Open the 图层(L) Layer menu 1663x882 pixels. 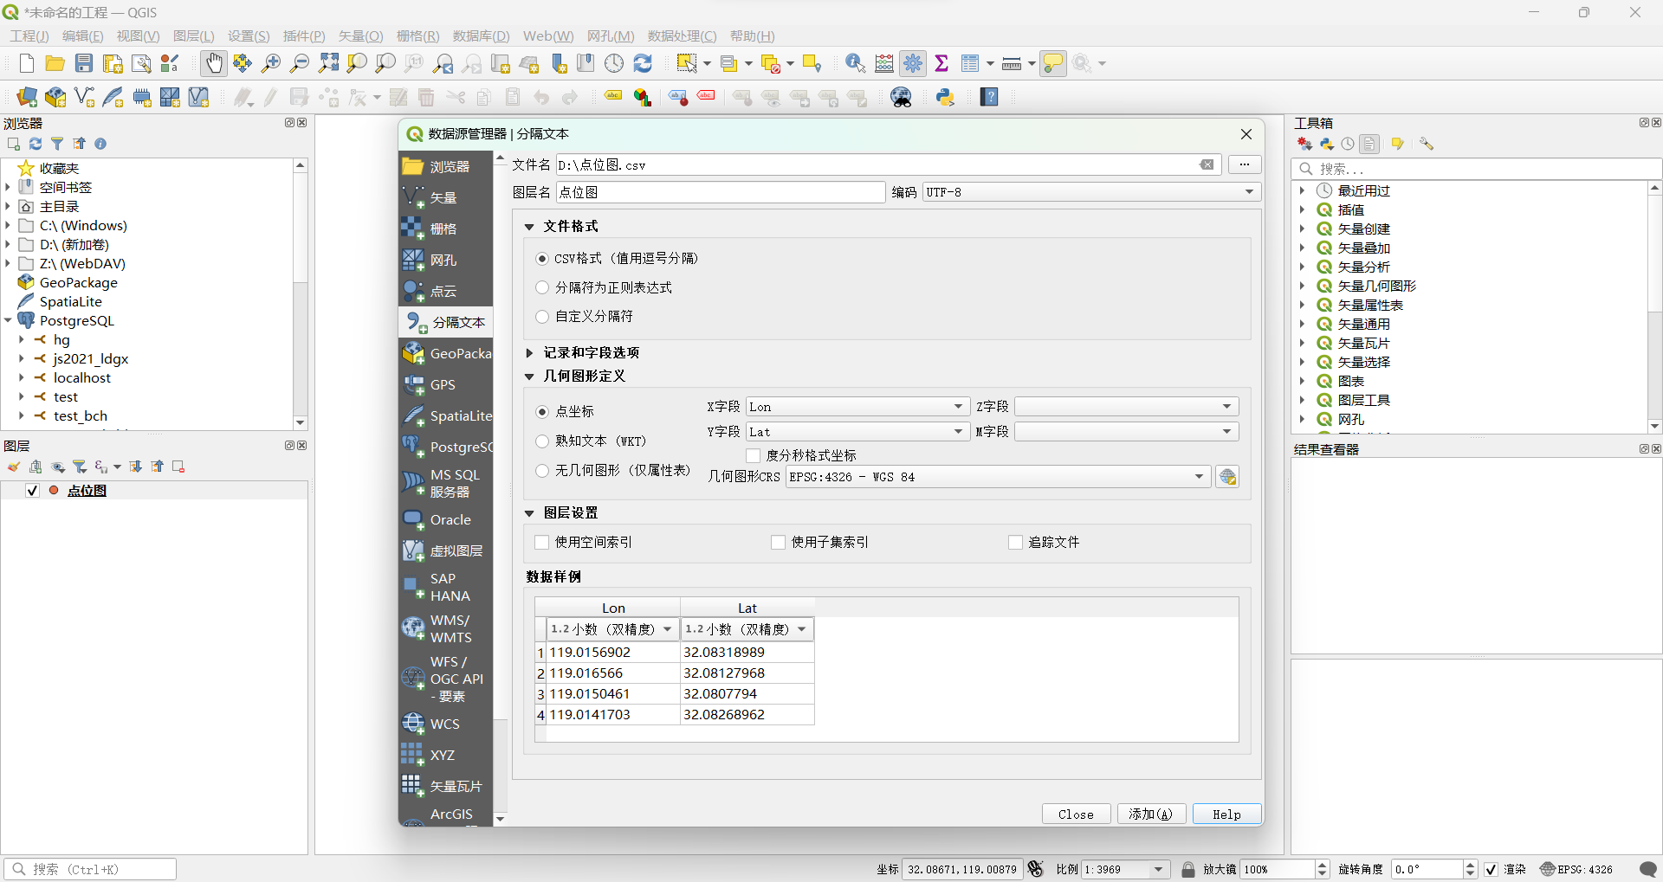[194, 36]
